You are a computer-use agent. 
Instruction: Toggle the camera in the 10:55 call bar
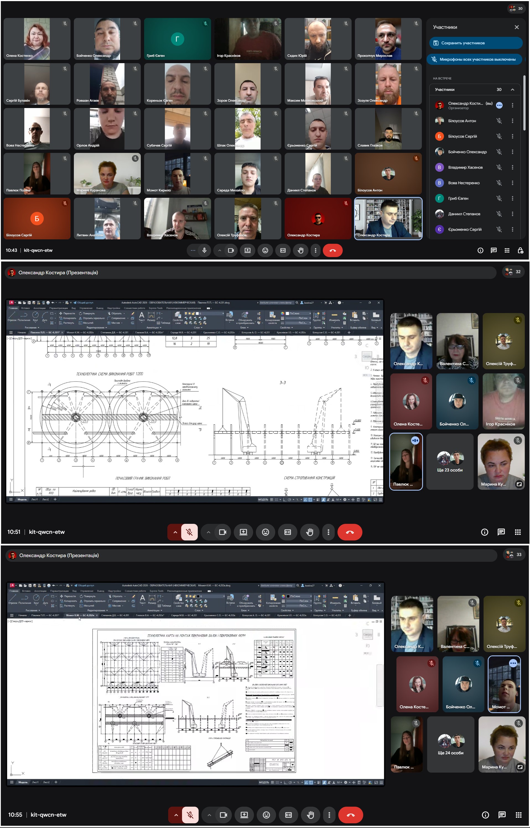223,815
